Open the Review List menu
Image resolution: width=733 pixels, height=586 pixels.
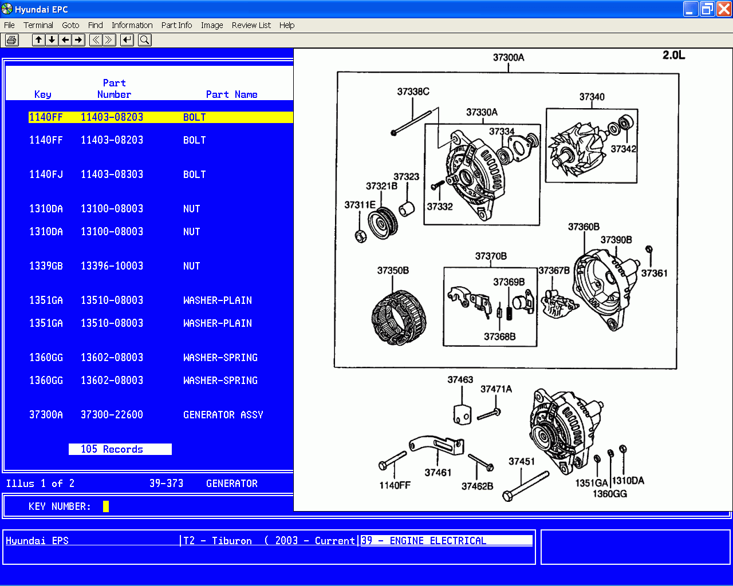tap(251, 25)
